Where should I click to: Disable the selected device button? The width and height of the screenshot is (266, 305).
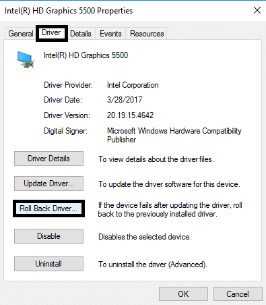pos(48,236)
